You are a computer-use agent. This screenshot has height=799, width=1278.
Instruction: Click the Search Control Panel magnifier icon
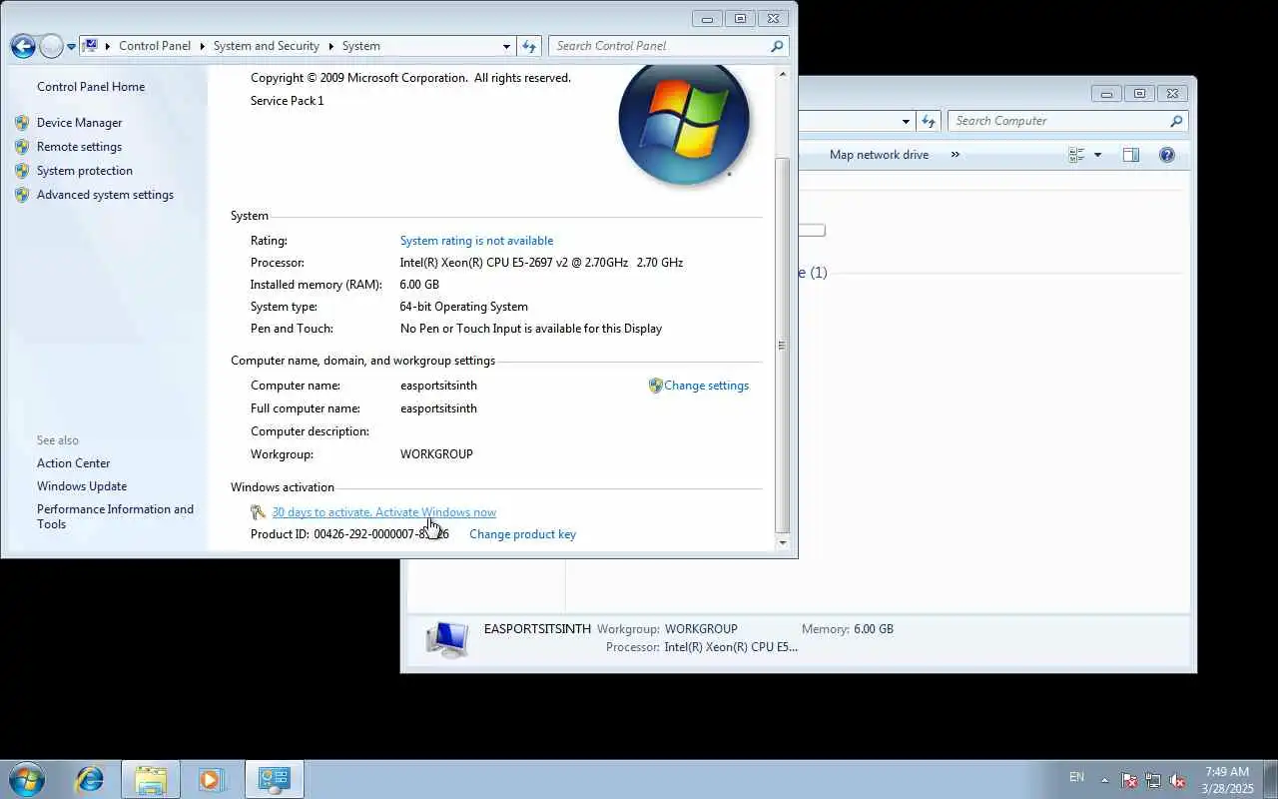[x=778, y=46]
